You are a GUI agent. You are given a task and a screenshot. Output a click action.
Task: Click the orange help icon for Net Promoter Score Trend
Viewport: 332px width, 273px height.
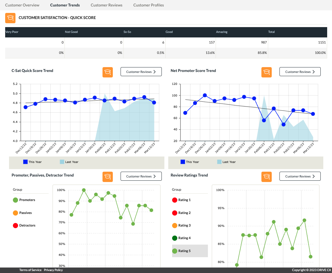(x=267, y=72)
